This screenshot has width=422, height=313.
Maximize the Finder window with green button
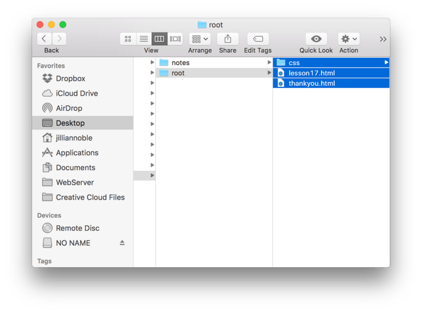click(63, 25)
